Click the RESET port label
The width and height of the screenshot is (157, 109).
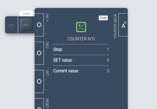tap(47, 103)
